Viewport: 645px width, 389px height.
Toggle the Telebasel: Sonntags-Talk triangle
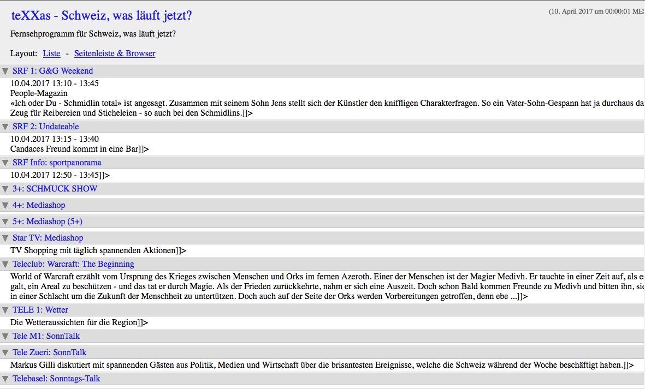[x=5, y=379]
